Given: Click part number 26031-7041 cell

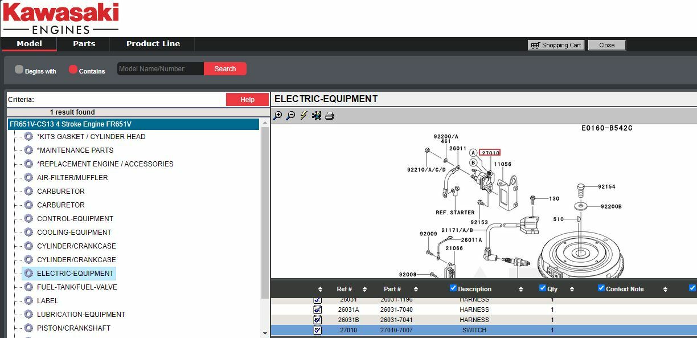Looking at the screenshot, I should click(396, 320).
